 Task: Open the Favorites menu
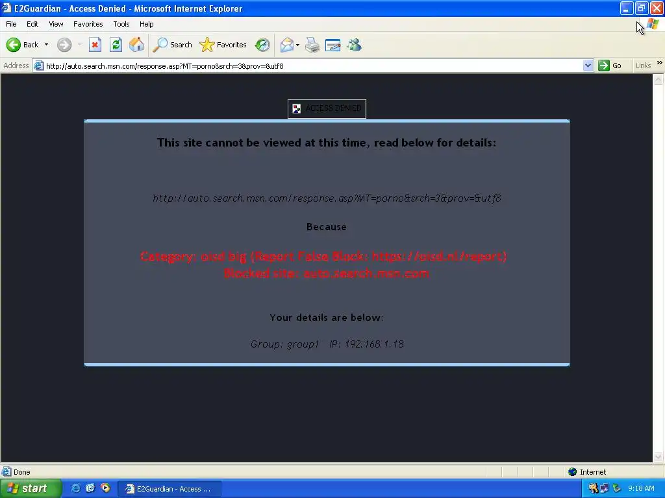(88, 24)
